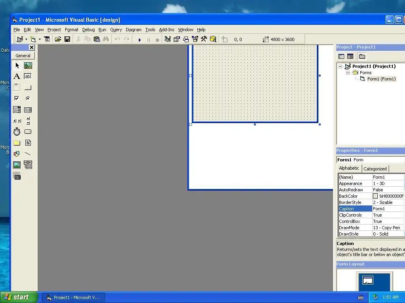This screenshot has width=405, height=303.
Task: Select the Frame control in the toolbox
Action: pos(17,87)
